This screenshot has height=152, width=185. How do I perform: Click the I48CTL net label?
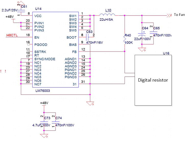[x=12, y=35]
